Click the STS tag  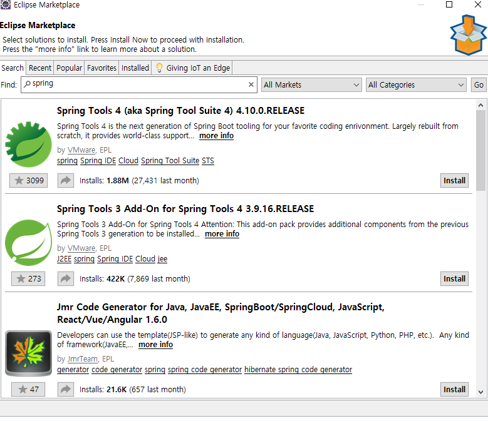click(208, 161)
